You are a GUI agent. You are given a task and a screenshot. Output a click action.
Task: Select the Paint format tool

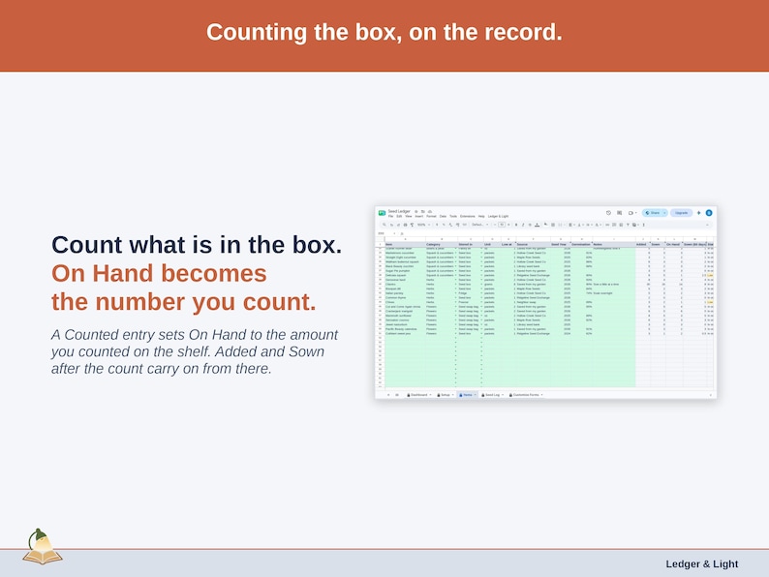pyautogui.click(x=412, y=225)
